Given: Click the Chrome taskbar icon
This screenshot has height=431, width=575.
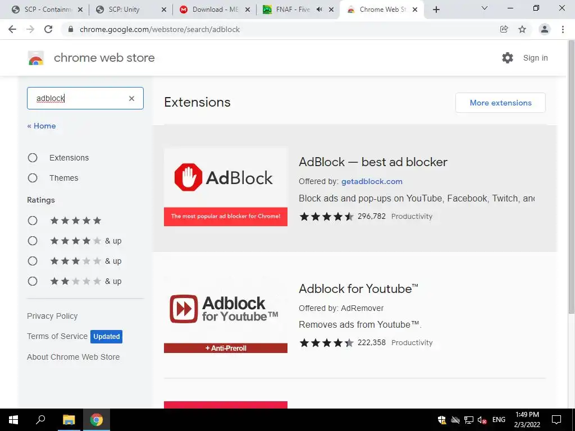Looking at the screenshot, I should [97, 420].
